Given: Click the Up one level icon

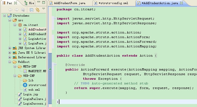Looking at the screenshot, I should (x=23, y=10).
